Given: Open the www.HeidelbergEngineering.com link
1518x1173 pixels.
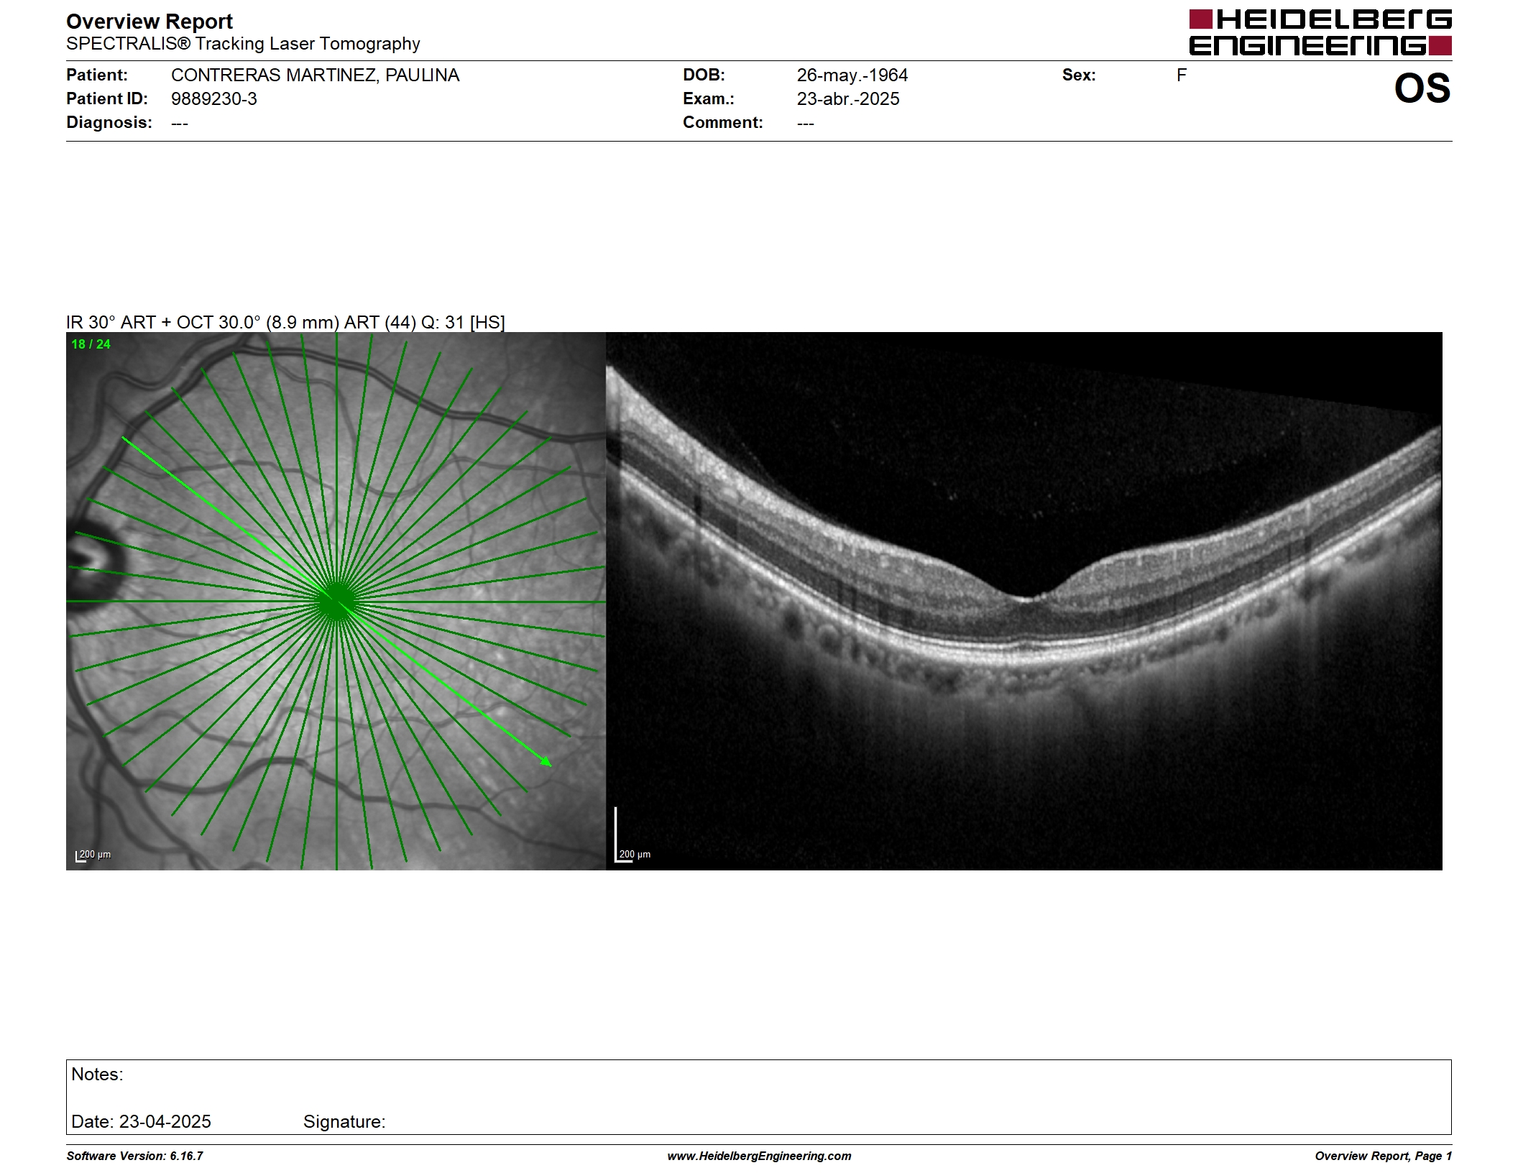Looking at the screenshot, I should (x=759, y=1156).
